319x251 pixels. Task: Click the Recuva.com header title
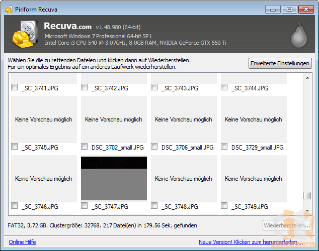(68, 27)
